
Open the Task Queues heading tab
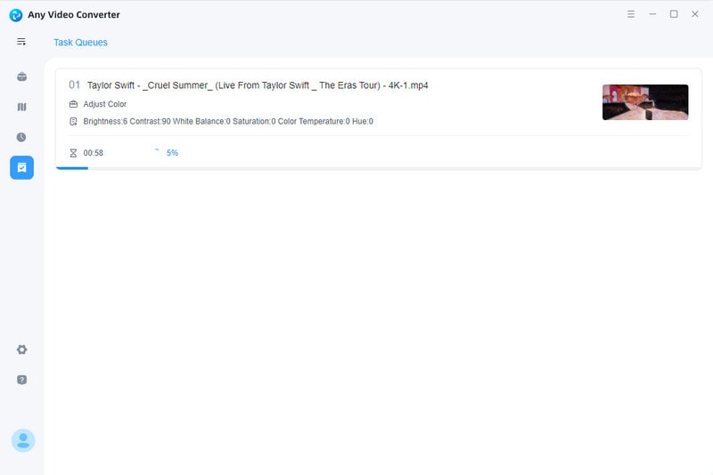[x=80, y=42]
